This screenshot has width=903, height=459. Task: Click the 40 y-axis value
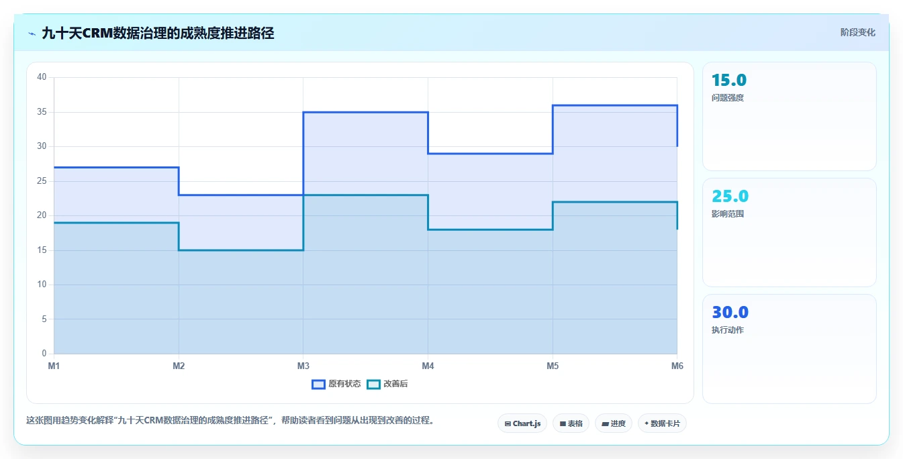coord(42,77)
